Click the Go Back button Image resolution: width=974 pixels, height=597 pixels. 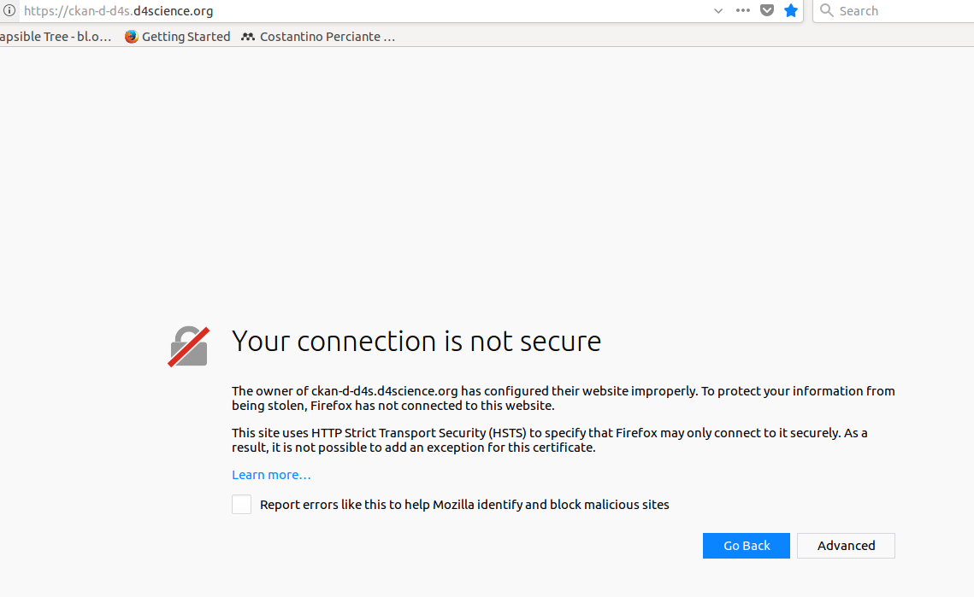746,546
